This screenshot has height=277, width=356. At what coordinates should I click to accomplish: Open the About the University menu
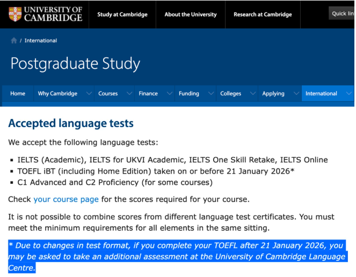(x=191, y=14)
